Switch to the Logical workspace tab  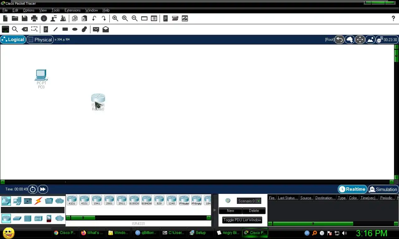pos(13,40)
